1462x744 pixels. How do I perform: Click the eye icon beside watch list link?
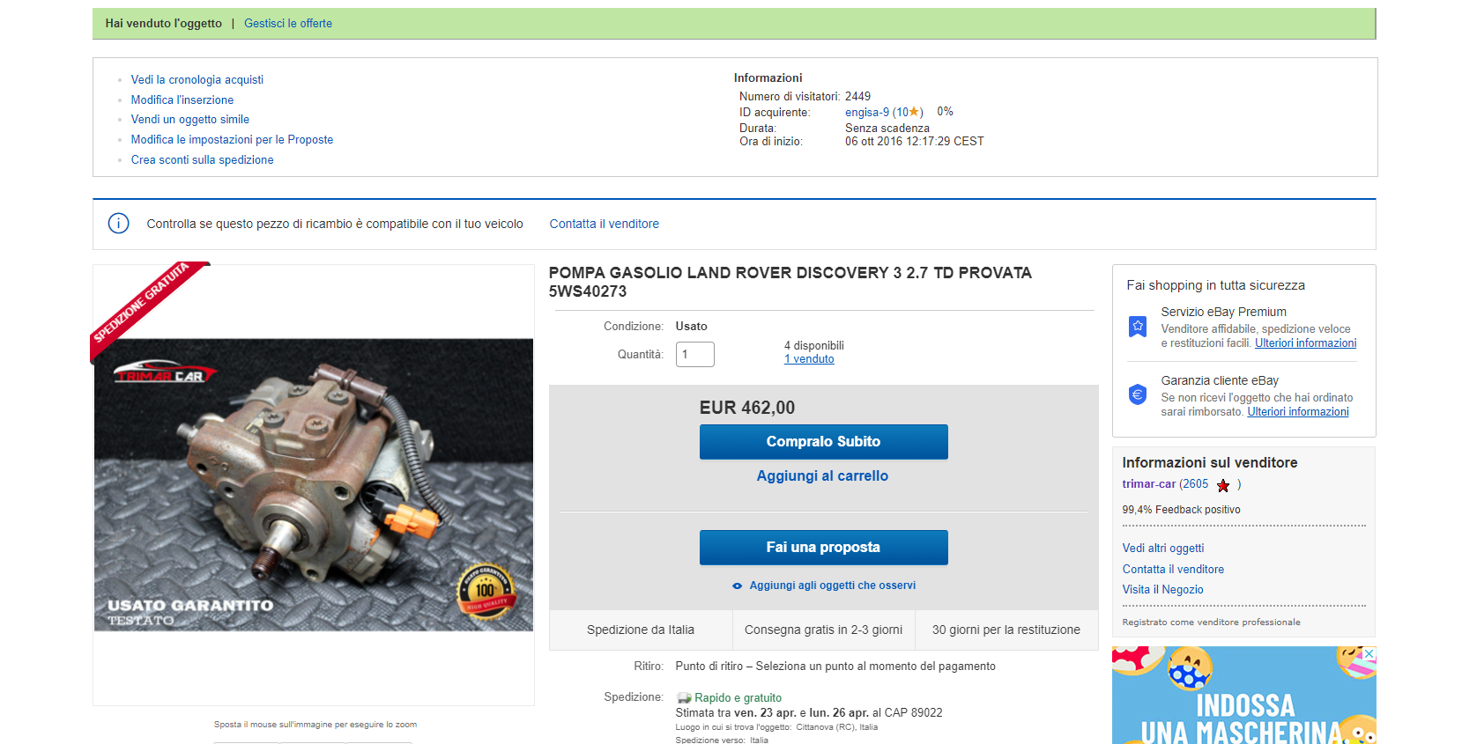tap(737, 586)
